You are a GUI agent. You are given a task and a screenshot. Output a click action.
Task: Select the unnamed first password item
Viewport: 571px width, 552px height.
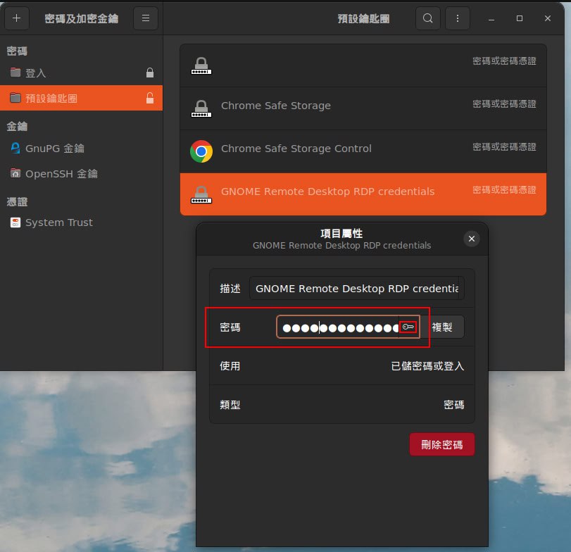tap(363, 66)
